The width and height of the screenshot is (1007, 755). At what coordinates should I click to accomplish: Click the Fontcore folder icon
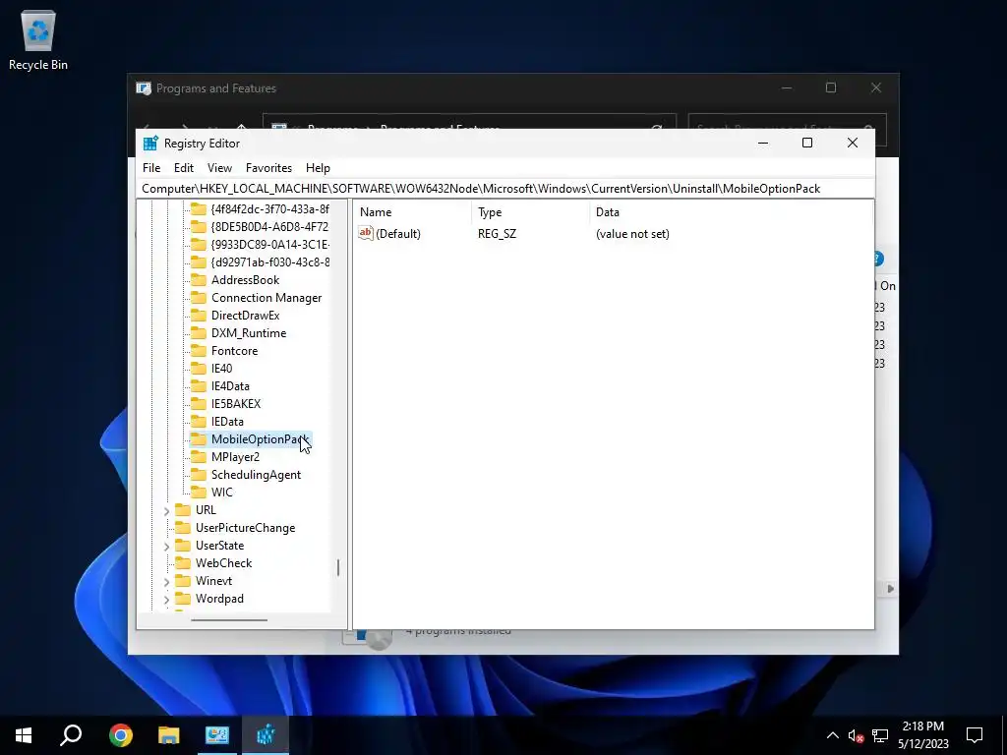(199, 351)
